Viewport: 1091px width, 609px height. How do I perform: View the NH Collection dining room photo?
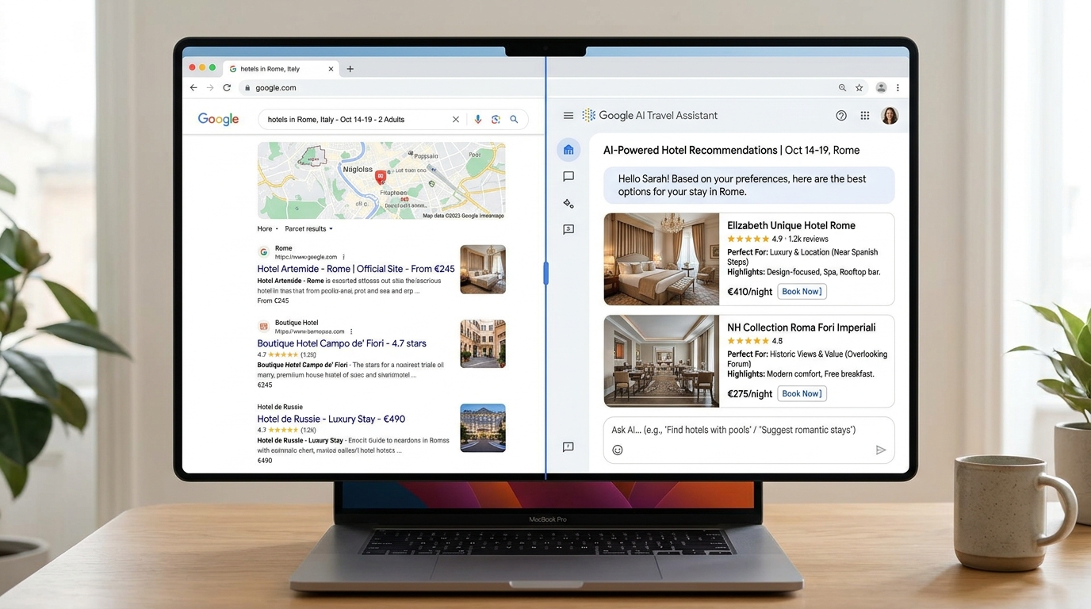661,361
